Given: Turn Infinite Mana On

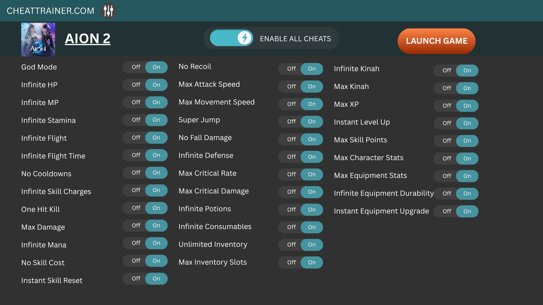Looking at the screenshot, I should coord(156,243).
